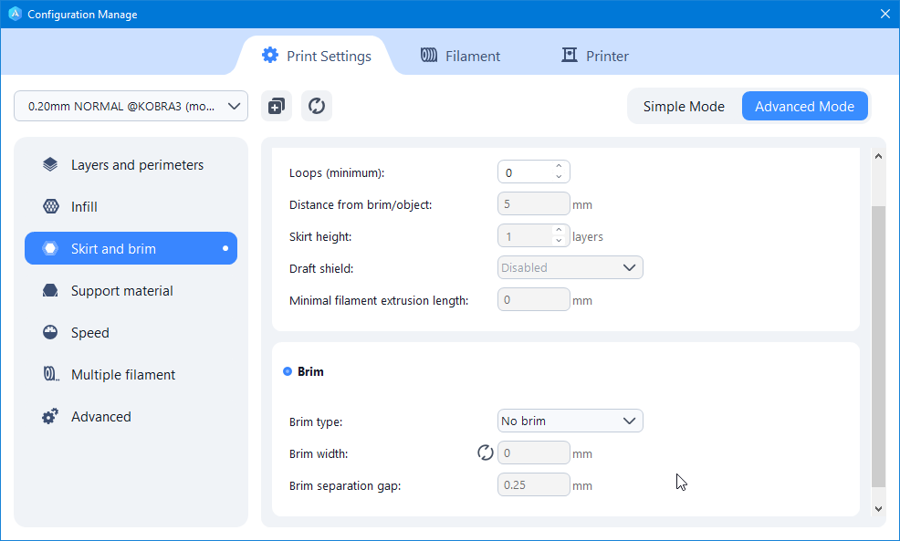Viewport: 900px width, 541px height.
Task: Click the Brim separation gap label
Action: [x=345, y=486]
